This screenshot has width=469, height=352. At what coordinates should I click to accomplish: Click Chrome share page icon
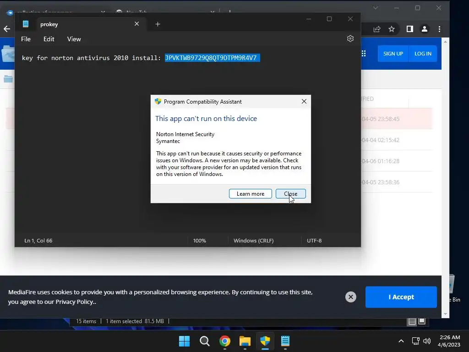pos(377,29)
